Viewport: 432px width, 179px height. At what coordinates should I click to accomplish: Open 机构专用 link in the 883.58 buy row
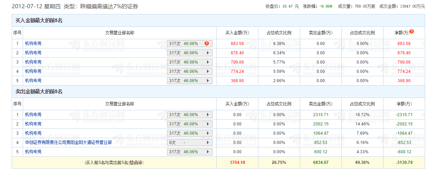click(33, 44)
